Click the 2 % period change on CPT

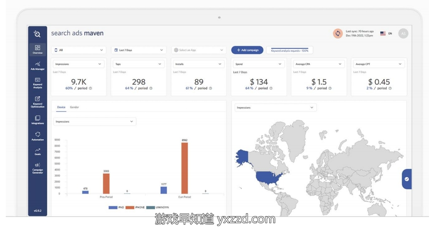pos(369,88)
